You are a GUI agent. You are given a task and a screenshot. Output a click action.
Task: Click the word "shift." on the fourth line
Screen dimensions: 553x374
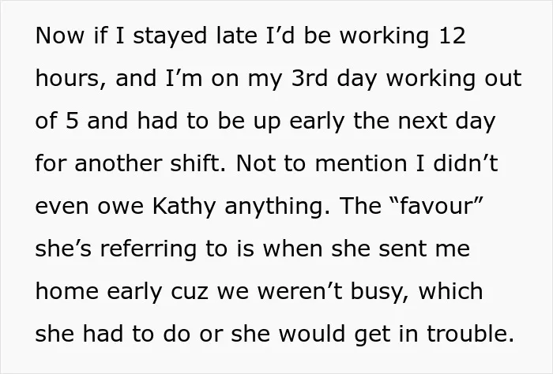point(197,164)
